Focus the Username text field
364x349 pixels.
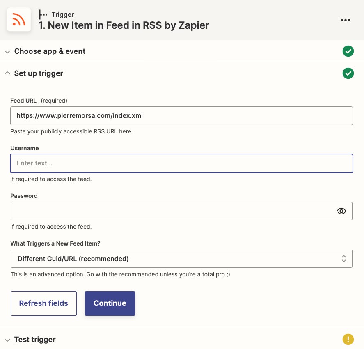point(181,163)
